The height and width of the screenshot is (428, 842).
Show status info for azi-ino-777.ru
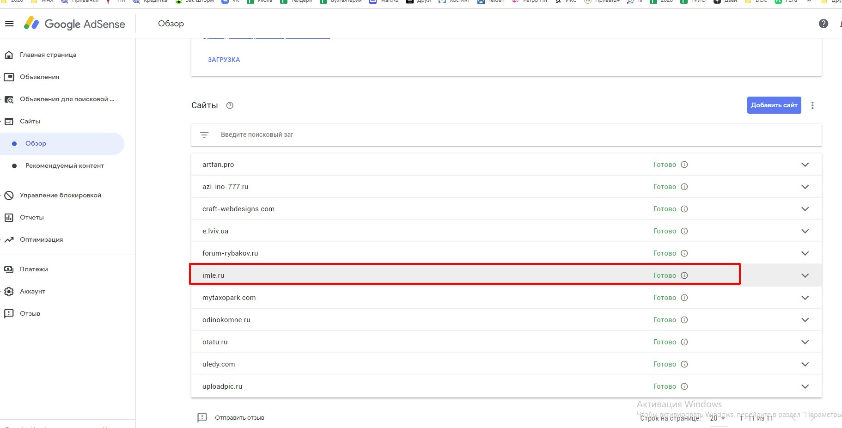(684, 187)
